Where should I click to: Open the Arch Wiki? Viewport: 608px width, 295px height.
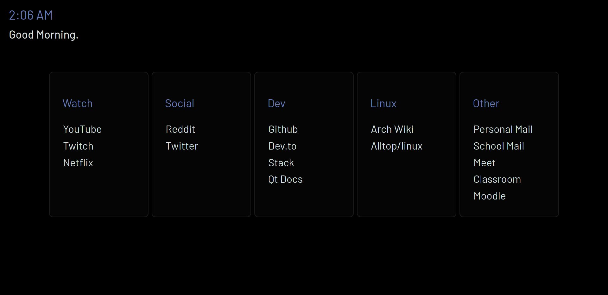[x=392, y=129]
